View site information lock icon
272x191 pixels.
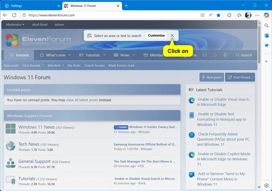(24, 15)
